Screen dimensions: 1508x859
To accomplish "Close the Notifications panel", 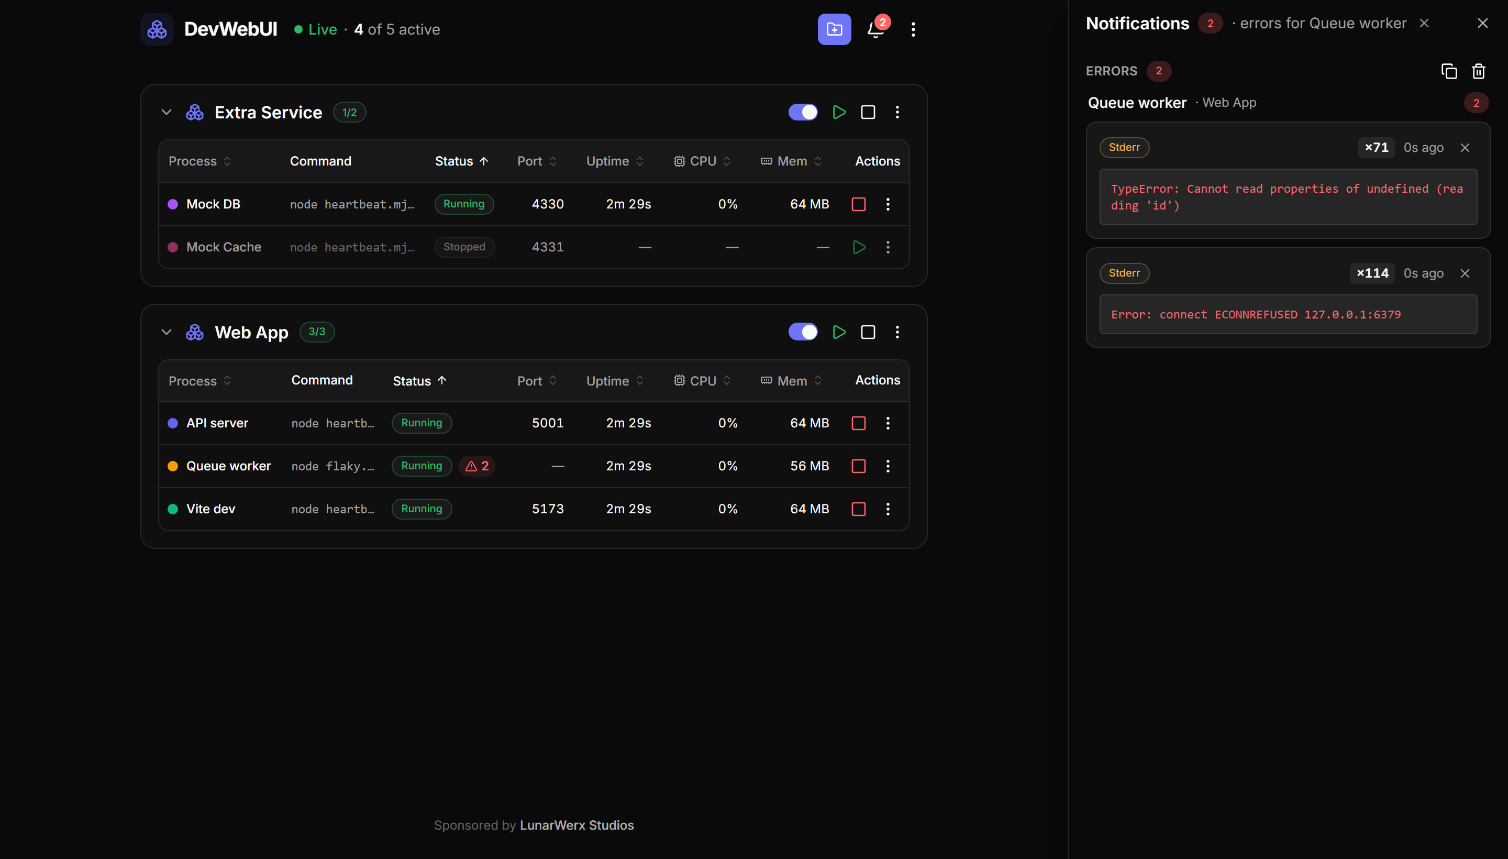I will 1482,23.
